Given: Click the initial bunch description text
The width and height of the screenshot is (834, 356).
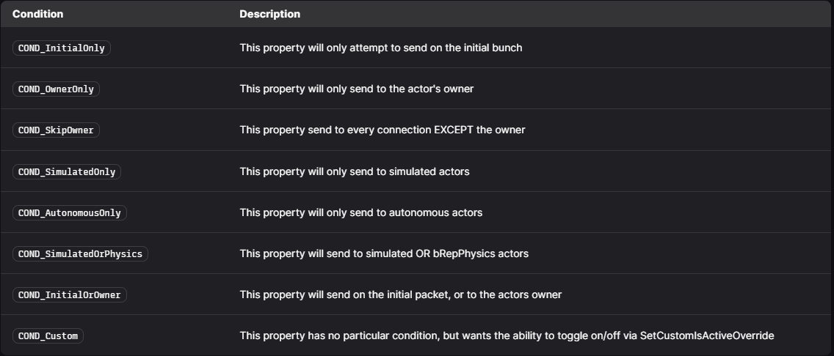Looking at the screenshot, I should (380, 48).
